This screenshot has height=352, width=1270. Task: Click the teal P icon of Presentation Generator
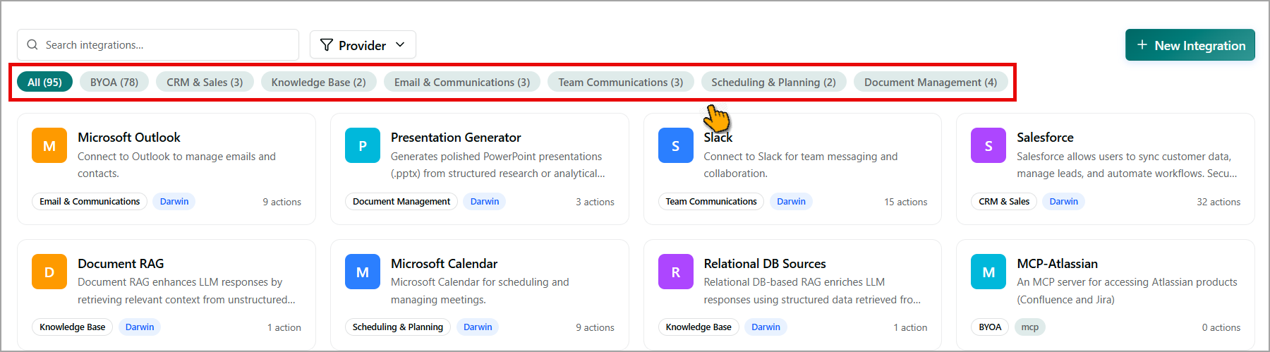tap(363, 145)
